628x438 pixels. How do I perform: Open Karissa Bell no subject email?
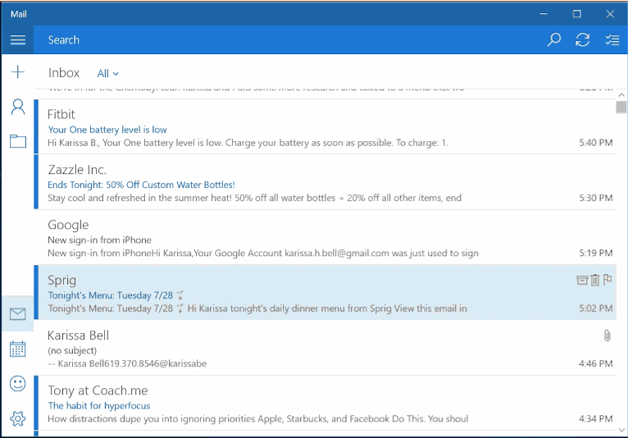(x=325, y=348)
